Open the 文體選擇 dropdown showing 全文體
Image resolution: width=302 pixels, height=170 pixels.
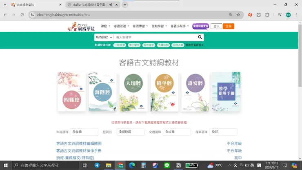177,132
